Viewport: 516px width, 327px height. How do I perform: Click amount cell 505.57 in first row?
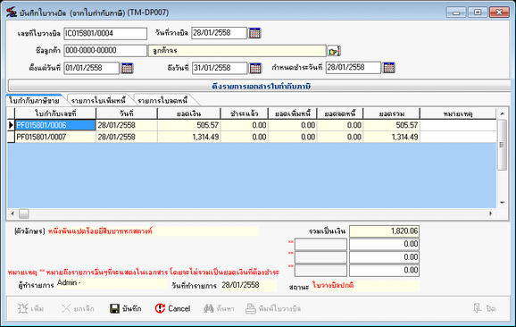pos(189,125)
